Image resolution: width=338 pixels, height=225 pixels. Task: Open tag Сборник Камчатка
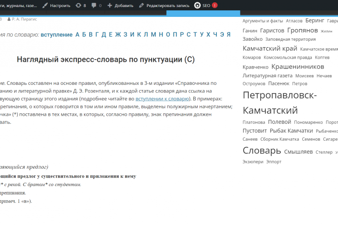coord(280,139)
